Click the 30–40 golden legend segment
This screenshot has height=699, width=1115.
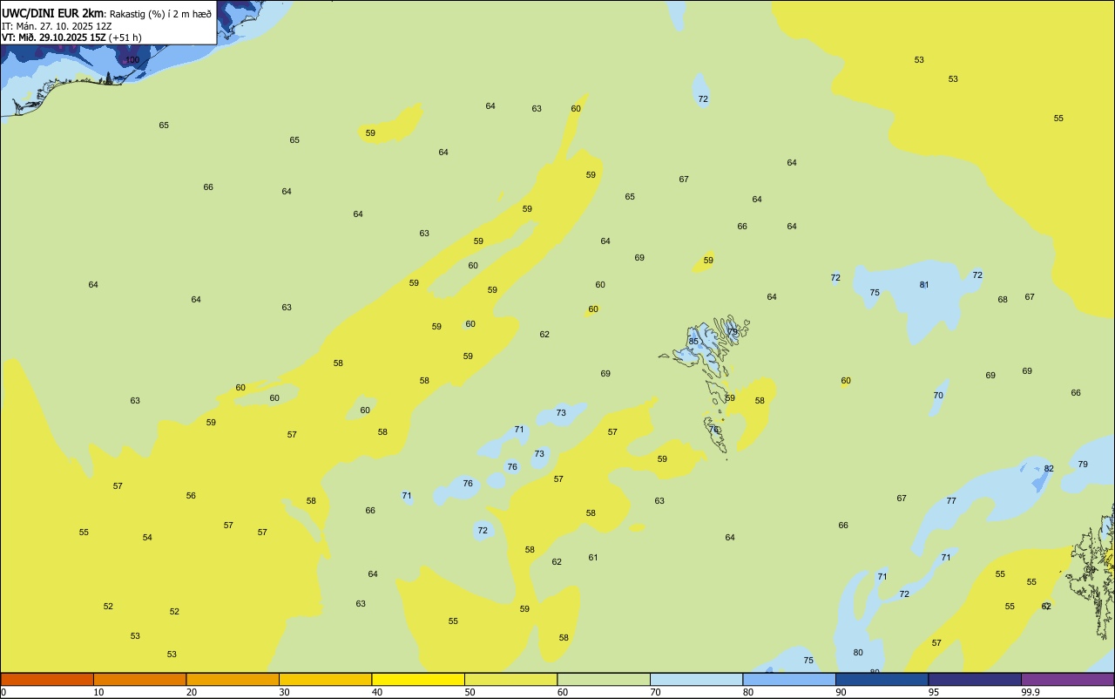pyautogui.click(x=325, y=679)
